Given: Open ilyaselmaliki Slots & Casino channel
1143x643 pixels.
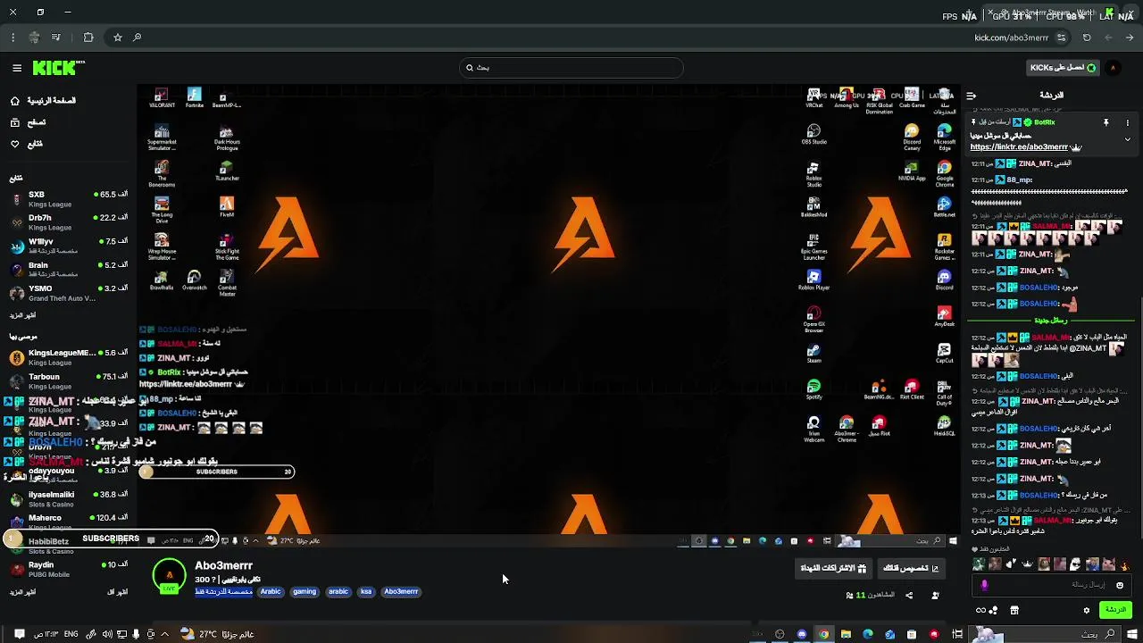Looking at the screenshot, I should point(70,498).
